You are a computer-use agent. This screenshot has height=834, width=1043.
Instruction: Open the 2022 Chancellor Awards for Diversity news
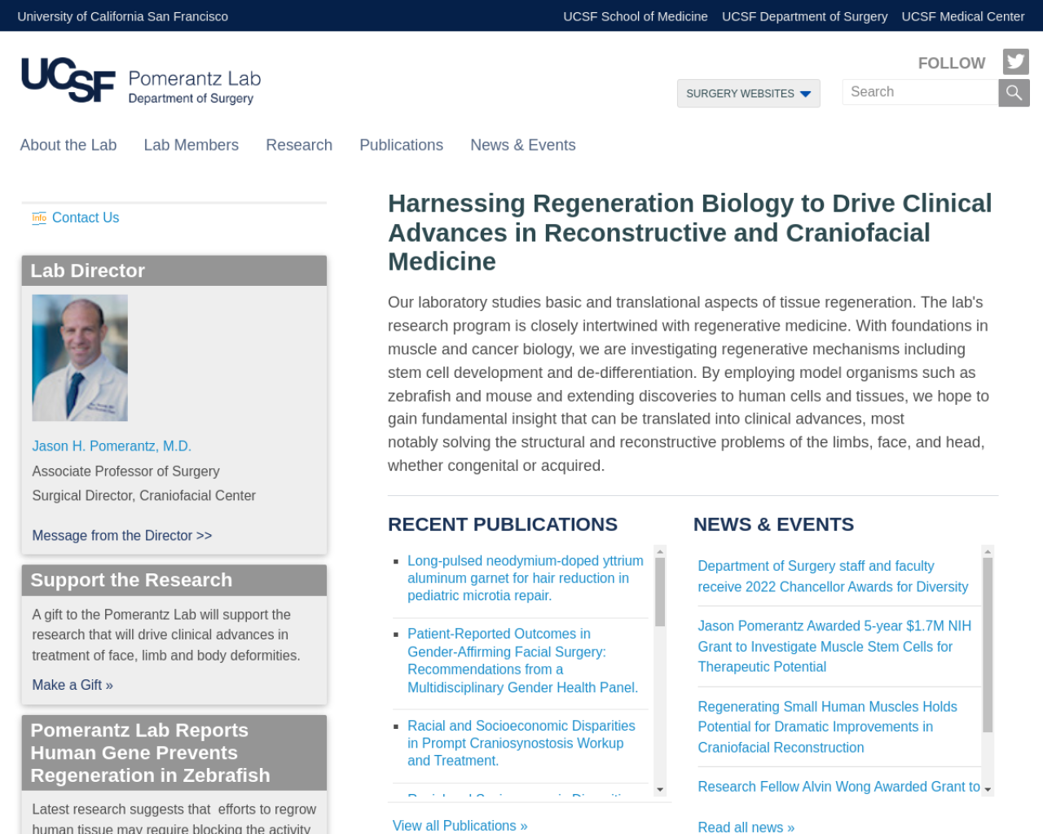(833, 577)
